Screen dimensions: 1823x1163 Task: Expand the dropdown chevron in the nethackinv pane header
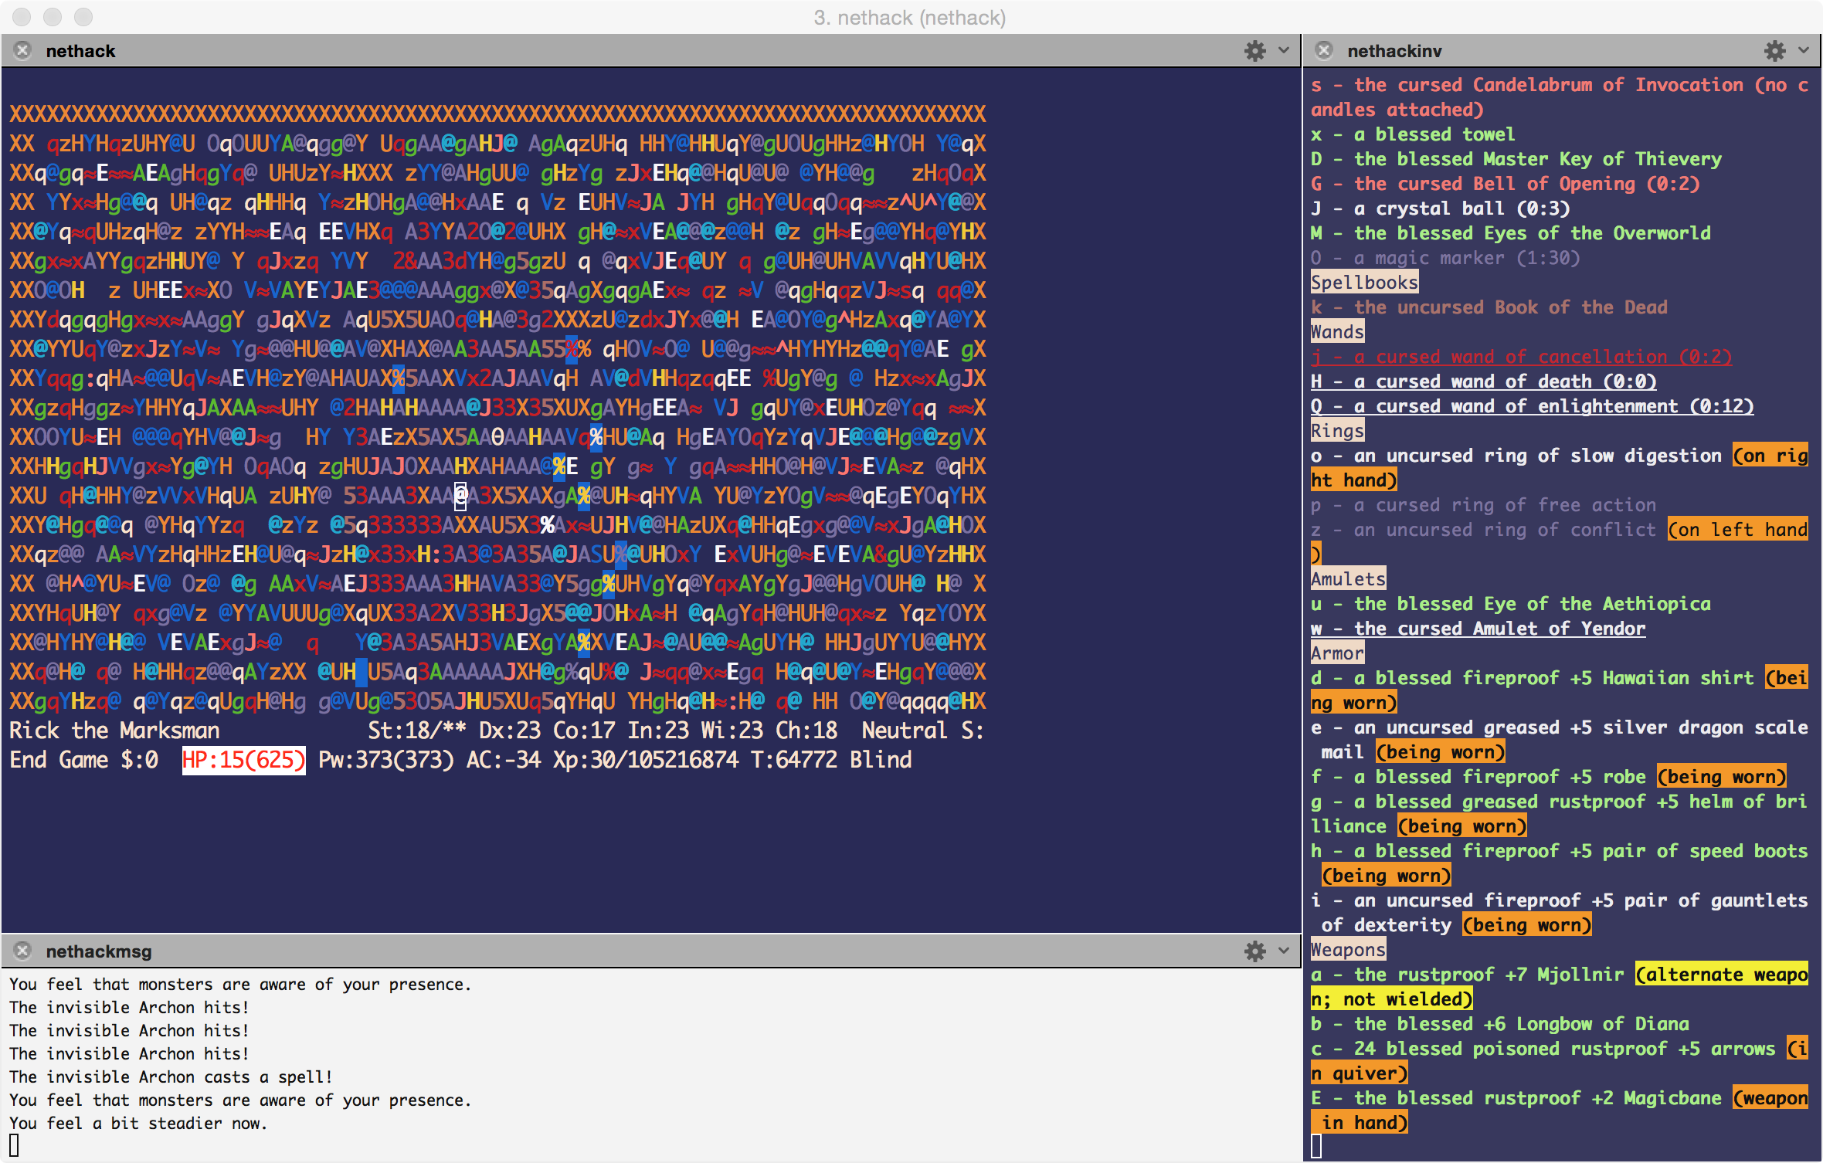[1804, 51]
